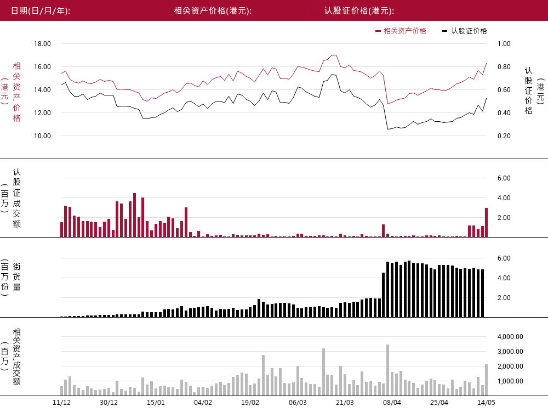Select the 19/02 date axis label

point(250,403)
